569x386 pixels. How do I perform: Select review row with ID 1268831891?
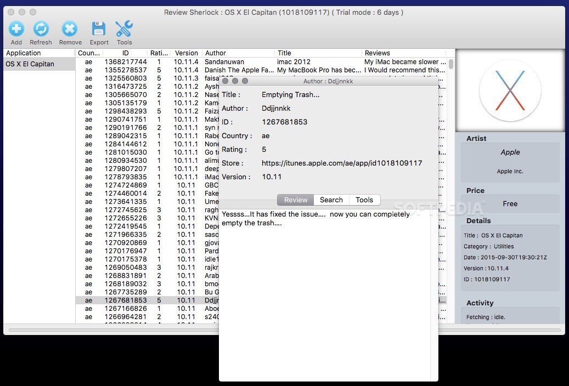(x=147, y=276)
